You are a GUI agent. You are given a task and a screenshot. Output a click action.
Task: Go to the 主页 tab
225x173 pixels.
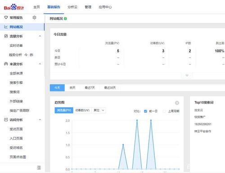(x=36, y=7)
